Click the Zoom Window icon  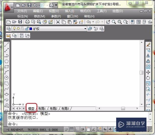(x=120, y=22)
